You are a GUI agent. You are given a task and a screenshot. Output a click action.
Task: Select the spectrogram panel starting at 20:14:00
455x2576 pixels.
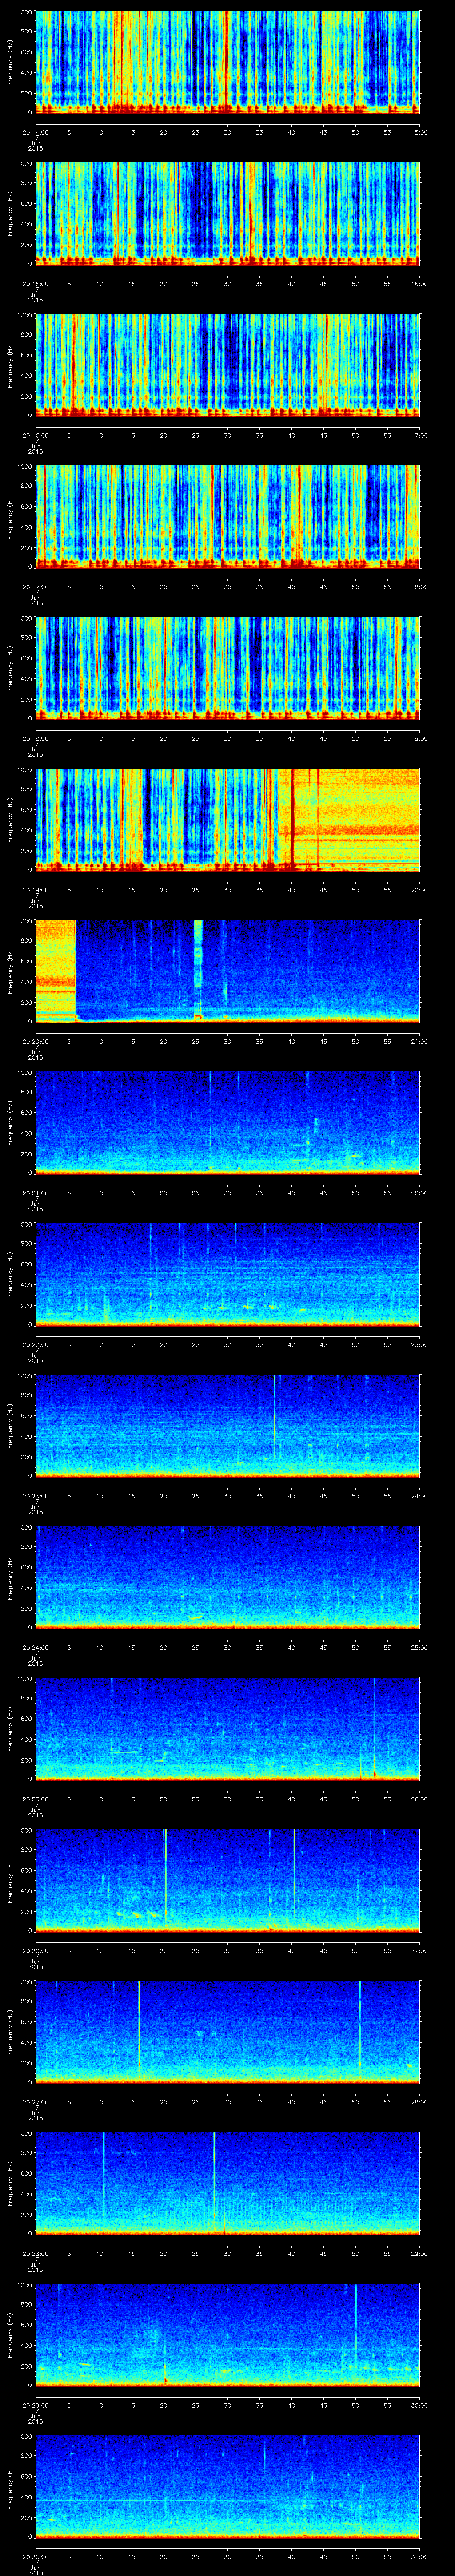(228, 62)
